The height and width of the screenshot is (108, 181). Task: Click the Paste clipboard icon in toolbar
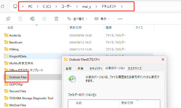(20, 19)
